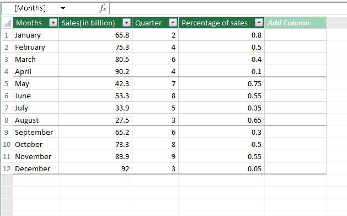
Task: Select the 33.9 sales value
Action: point(95,108)
